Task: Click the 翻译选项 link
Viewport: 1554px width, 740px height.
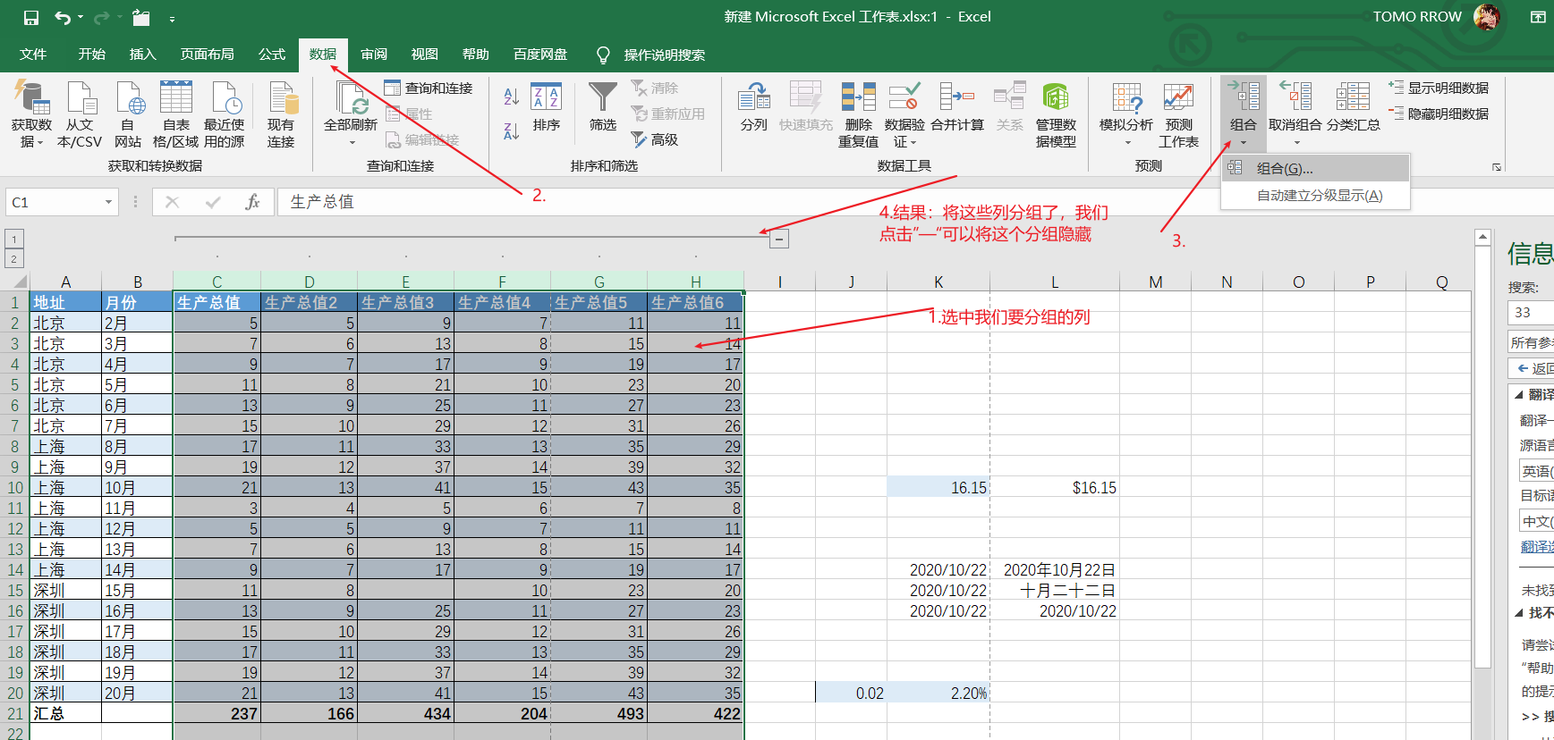Action: [x=1537, y=546]
